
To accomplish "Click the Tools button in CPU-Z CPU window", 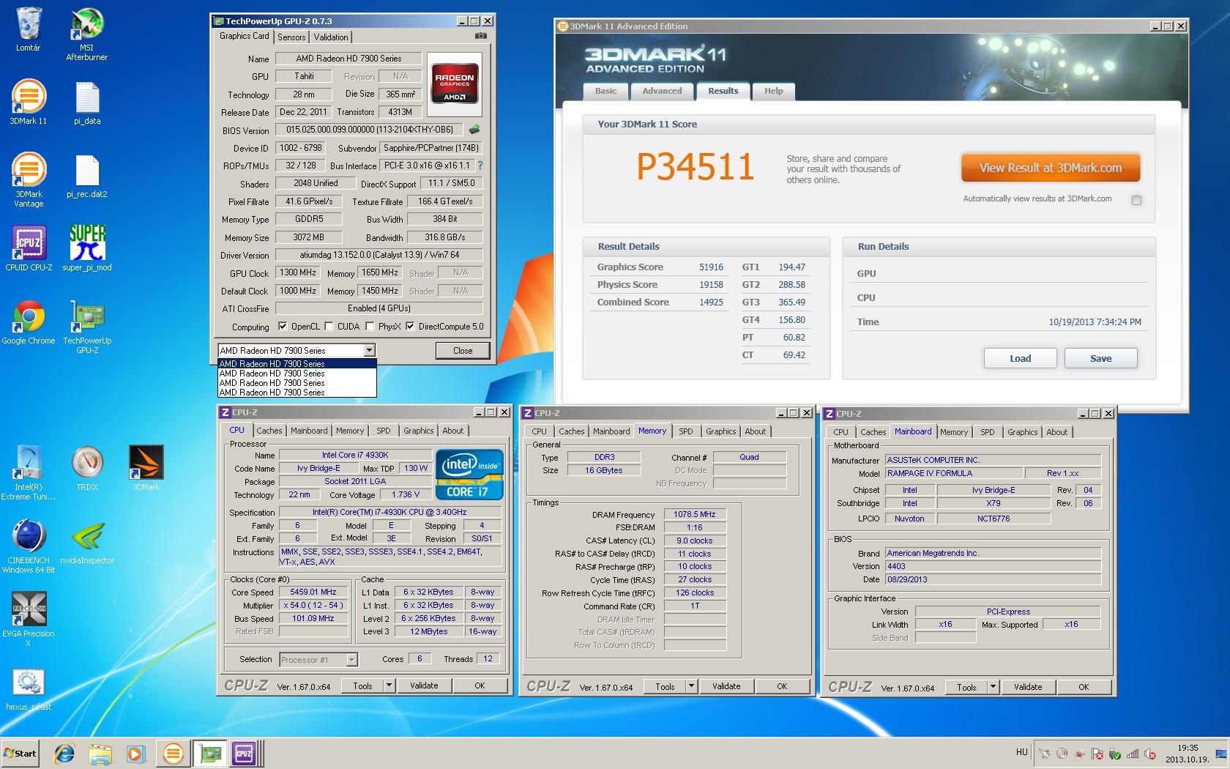I will coord(362,686).
